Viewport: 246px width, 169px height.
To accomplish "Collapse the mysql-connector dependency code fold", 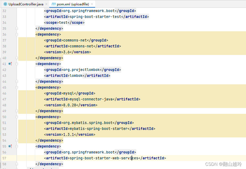I will (17, 87).
